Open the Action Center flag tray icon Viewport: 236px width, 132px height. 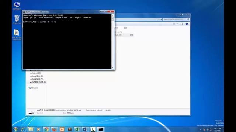(204, 129)
